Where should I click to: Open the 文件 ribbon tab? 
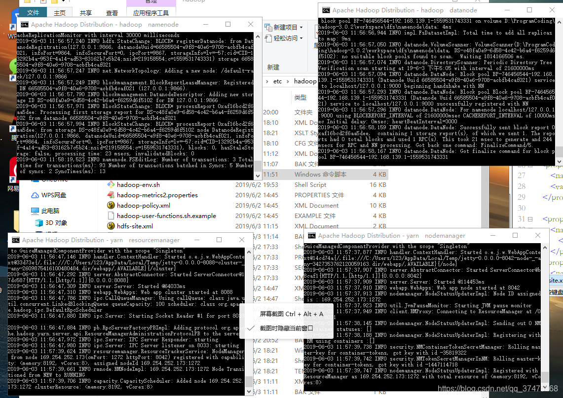pos(33,12)
